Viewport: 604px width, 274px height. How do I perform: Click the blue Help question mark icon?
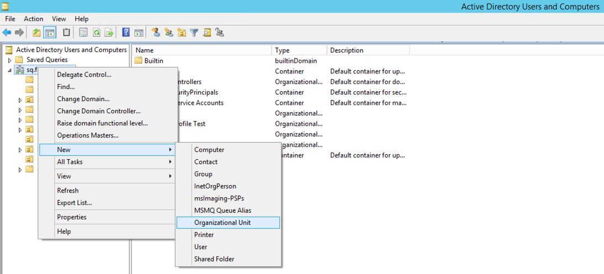click(x=126, y=33)
